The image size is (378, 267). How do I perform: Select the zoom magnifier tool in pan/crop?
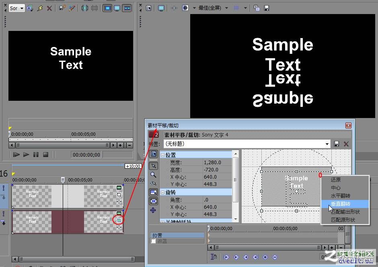click(153, 175)
